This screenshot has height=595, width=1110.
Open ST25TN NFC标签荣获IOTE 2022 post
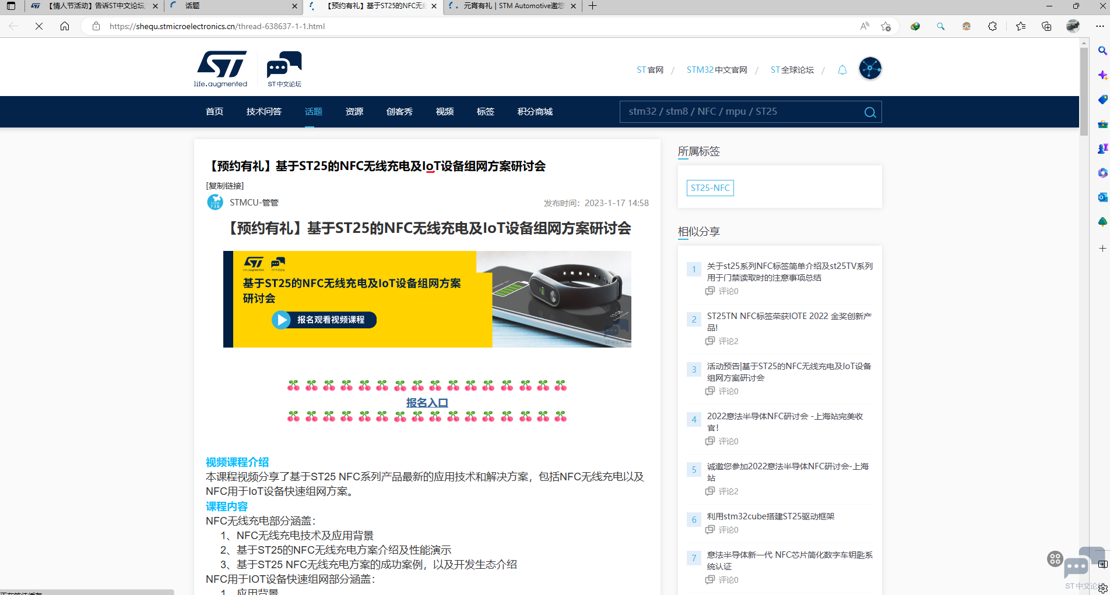click(x=789, y=322)
